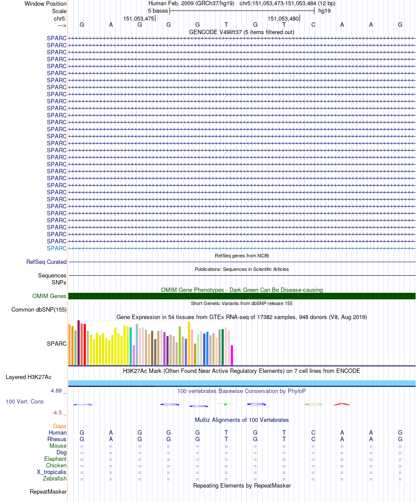Click the chr5: ruler label

coord(60,18)
